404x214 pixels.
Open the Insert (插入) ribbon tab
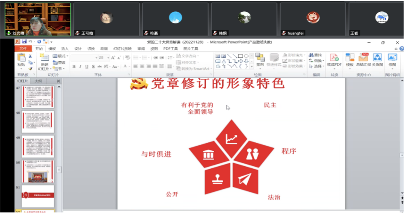click(x=65, y=49)
